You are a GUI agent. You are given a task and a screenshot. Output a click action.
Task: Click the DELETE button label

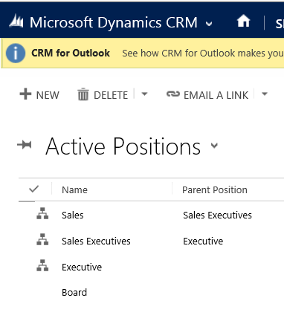[111, 95]
